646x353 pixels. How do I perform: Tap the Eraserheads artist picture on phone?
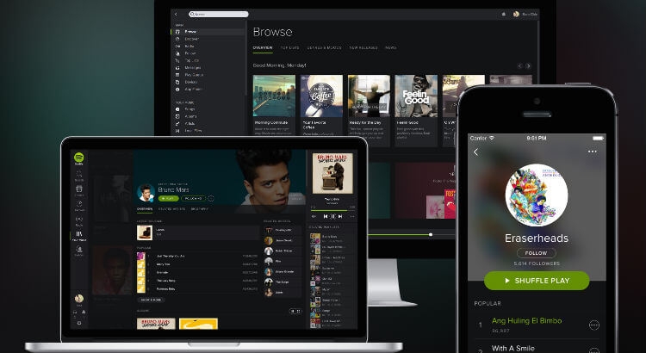coord(537,195)
